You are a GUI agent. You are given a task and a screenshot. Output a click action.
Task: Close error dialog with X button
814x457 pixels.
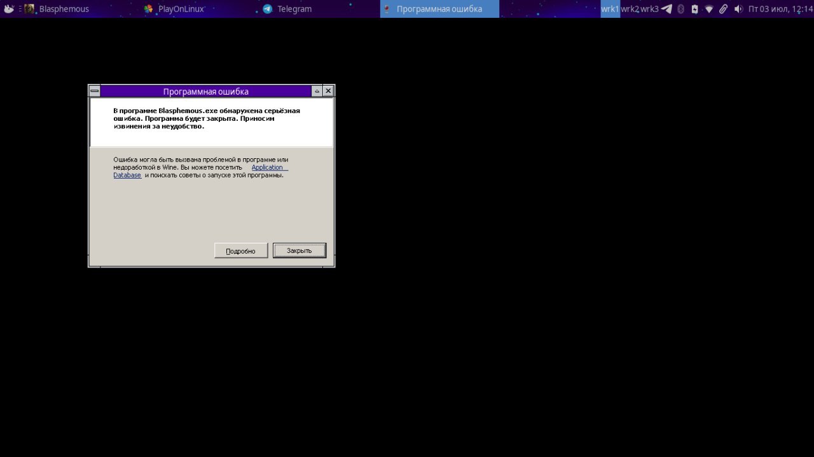click(328, 91)
